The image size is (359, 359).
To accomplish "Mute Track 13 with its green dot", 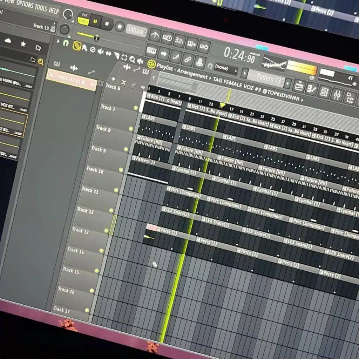I will pos(106,231).
